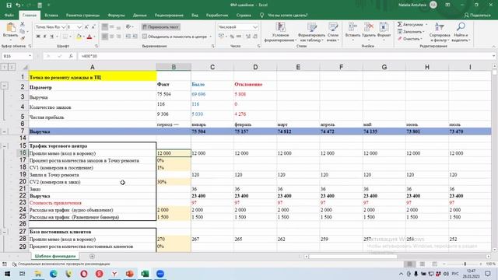Viewport: 498px width, 280px height.
Task: Click the 'Что вы хотите сделать?' search box
Action: tap(287, 16)
